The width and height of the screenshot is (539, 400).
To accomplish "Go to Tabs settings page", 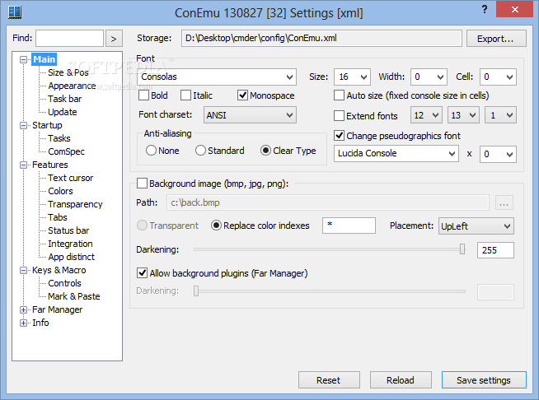I will tap(58, 217).
